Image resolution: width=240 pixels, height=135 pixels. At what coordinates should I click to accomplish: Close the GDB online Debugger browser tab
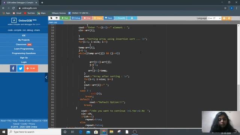36,3
